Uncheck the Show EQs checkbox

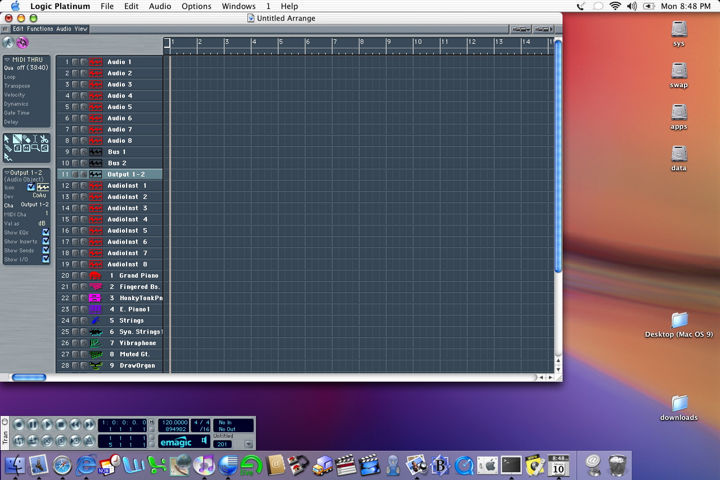46,232
